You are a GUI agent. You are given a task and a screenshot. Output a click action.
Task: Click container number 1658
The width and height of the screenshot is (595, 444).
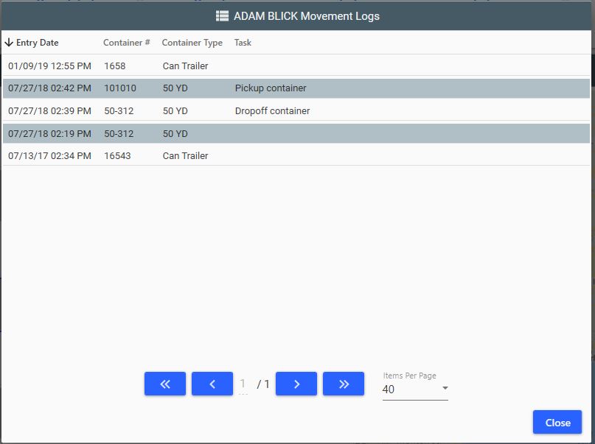[x=114, y=66]
